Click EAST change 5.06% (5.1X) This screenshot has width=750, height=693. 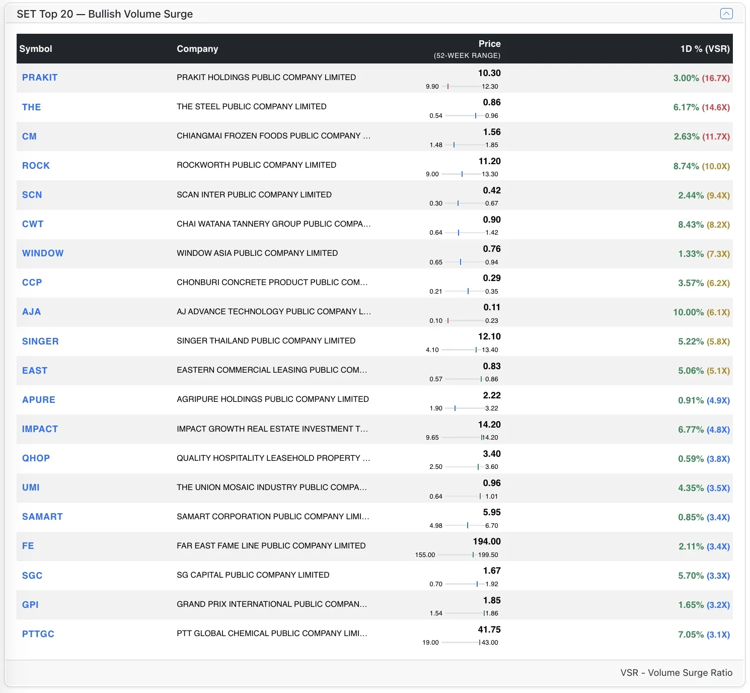704,371
